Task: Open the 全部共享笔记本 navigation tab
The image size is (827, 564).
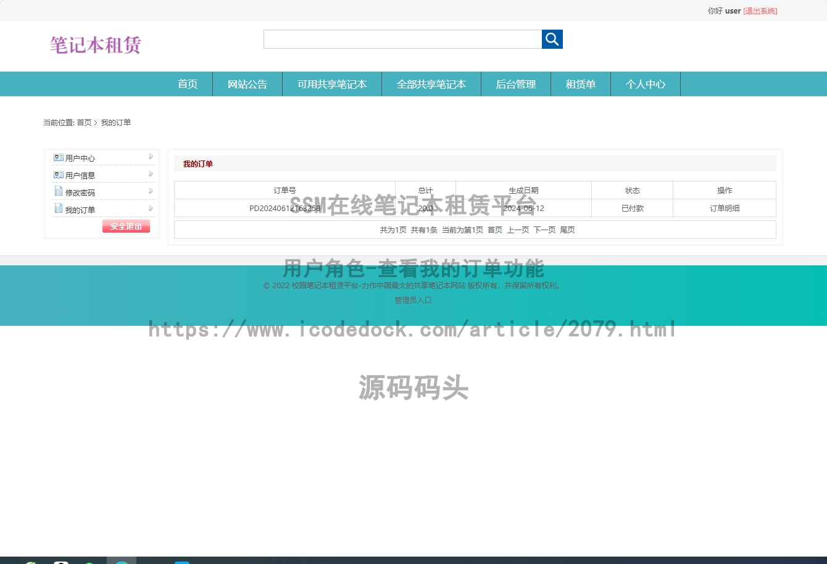Action: coord(431,85)
